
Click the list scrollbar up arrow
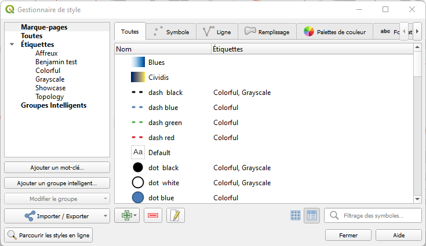click(x=417, y=47)
